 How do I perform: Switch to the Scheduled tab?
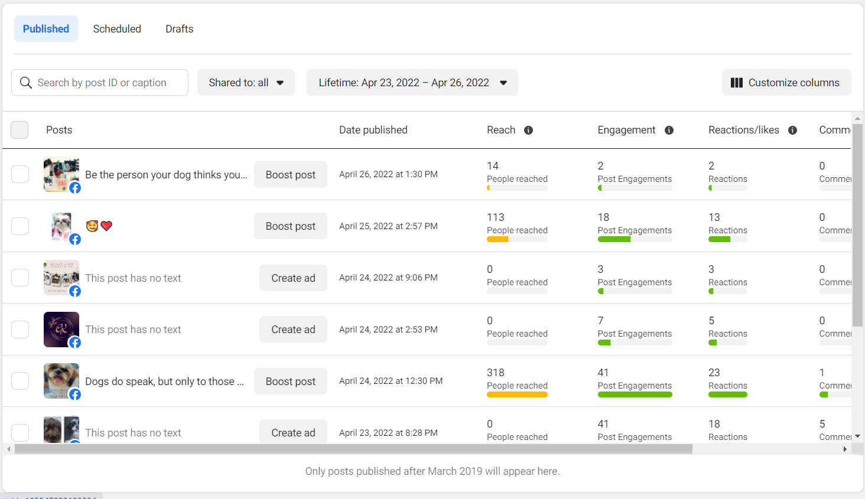pyautogui.click(x=117, y=29)
